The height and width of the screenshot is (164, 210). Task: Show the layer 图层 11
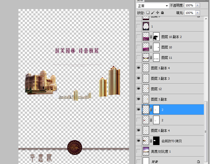(x=138, y=57)
